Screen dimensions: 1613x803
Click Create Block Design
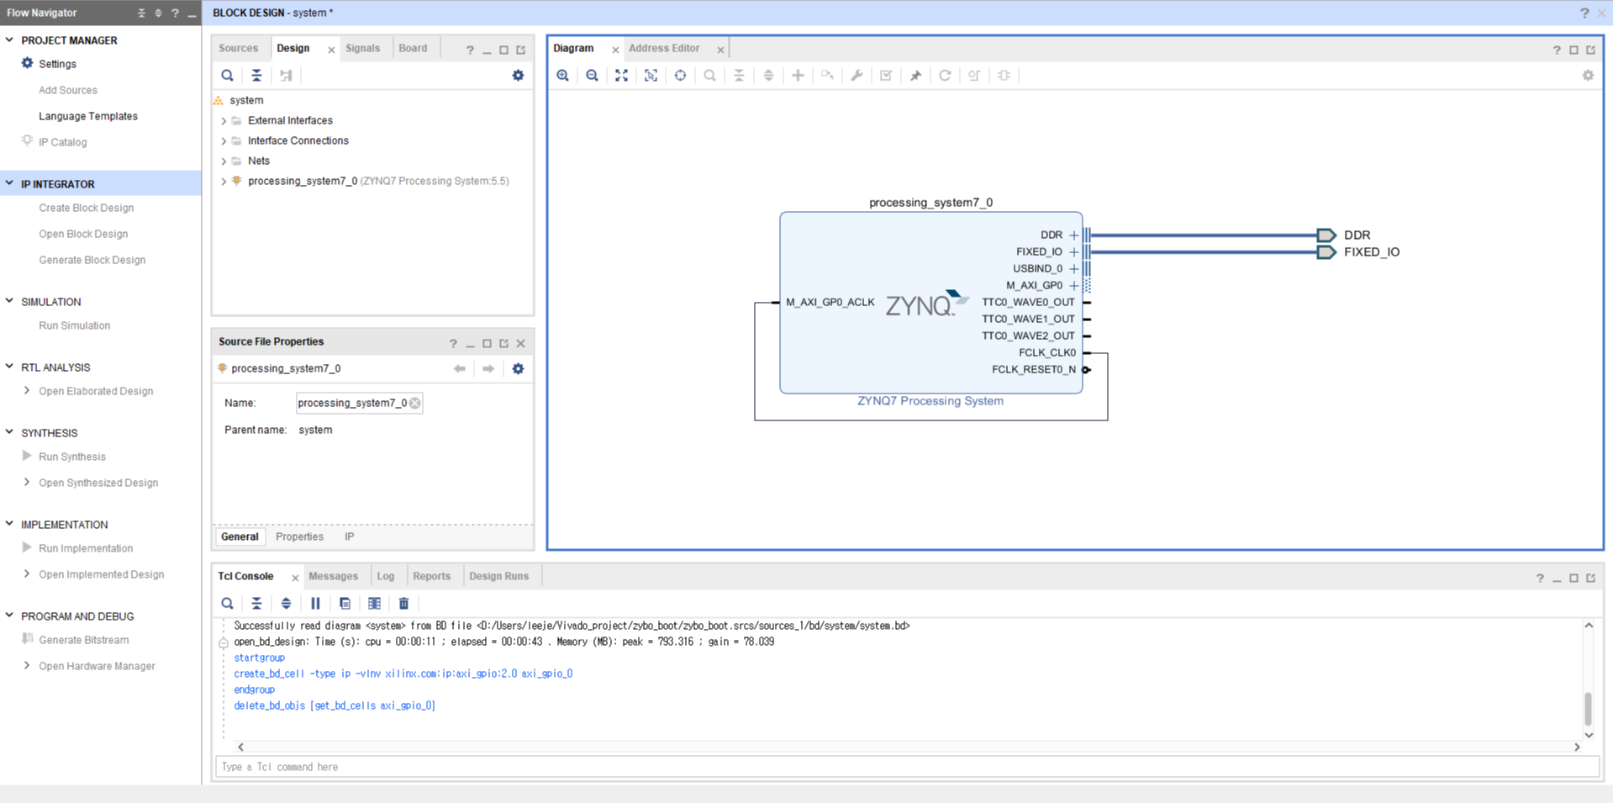tap(86, 208)
